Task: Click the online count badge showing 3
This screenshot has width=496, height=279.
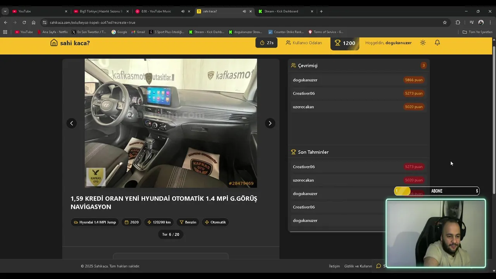Action: point(424,65)
